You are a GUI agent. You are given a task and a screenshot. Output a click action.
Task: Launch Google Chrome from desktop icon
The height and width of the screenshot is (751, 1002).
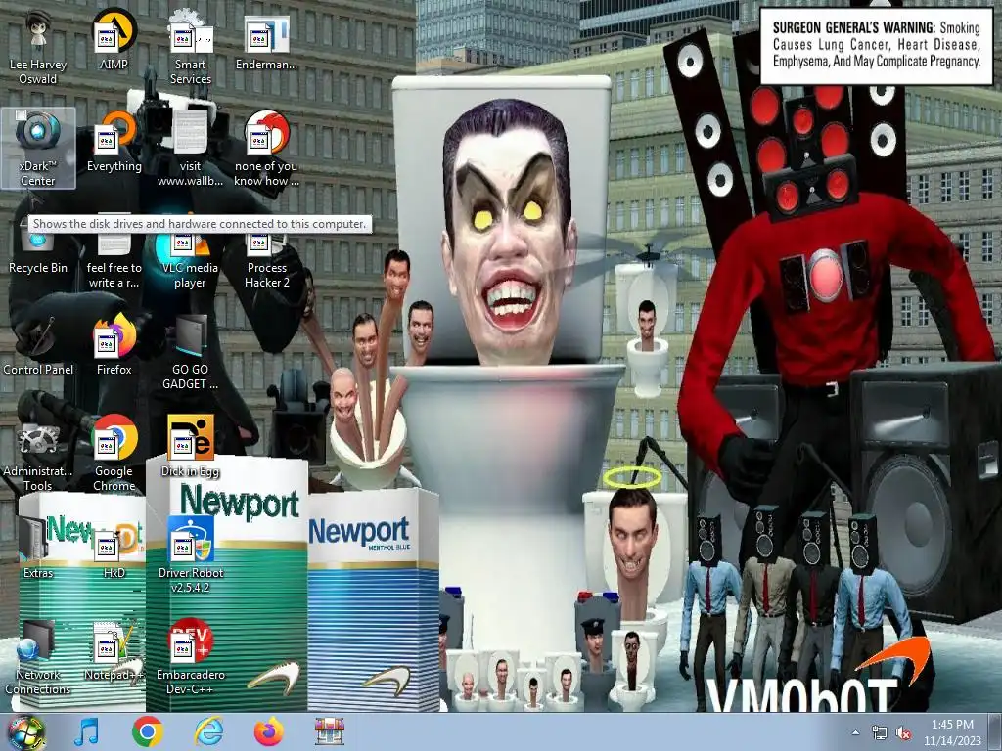tap(114, 455)
